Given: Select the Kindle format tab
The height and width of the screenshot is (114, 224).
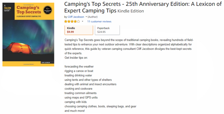Looking at the screenshot, I should 79,30.
